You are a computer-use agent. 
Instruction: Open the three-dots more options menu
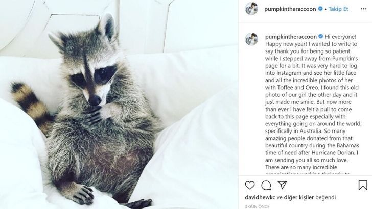pos(363,9)
